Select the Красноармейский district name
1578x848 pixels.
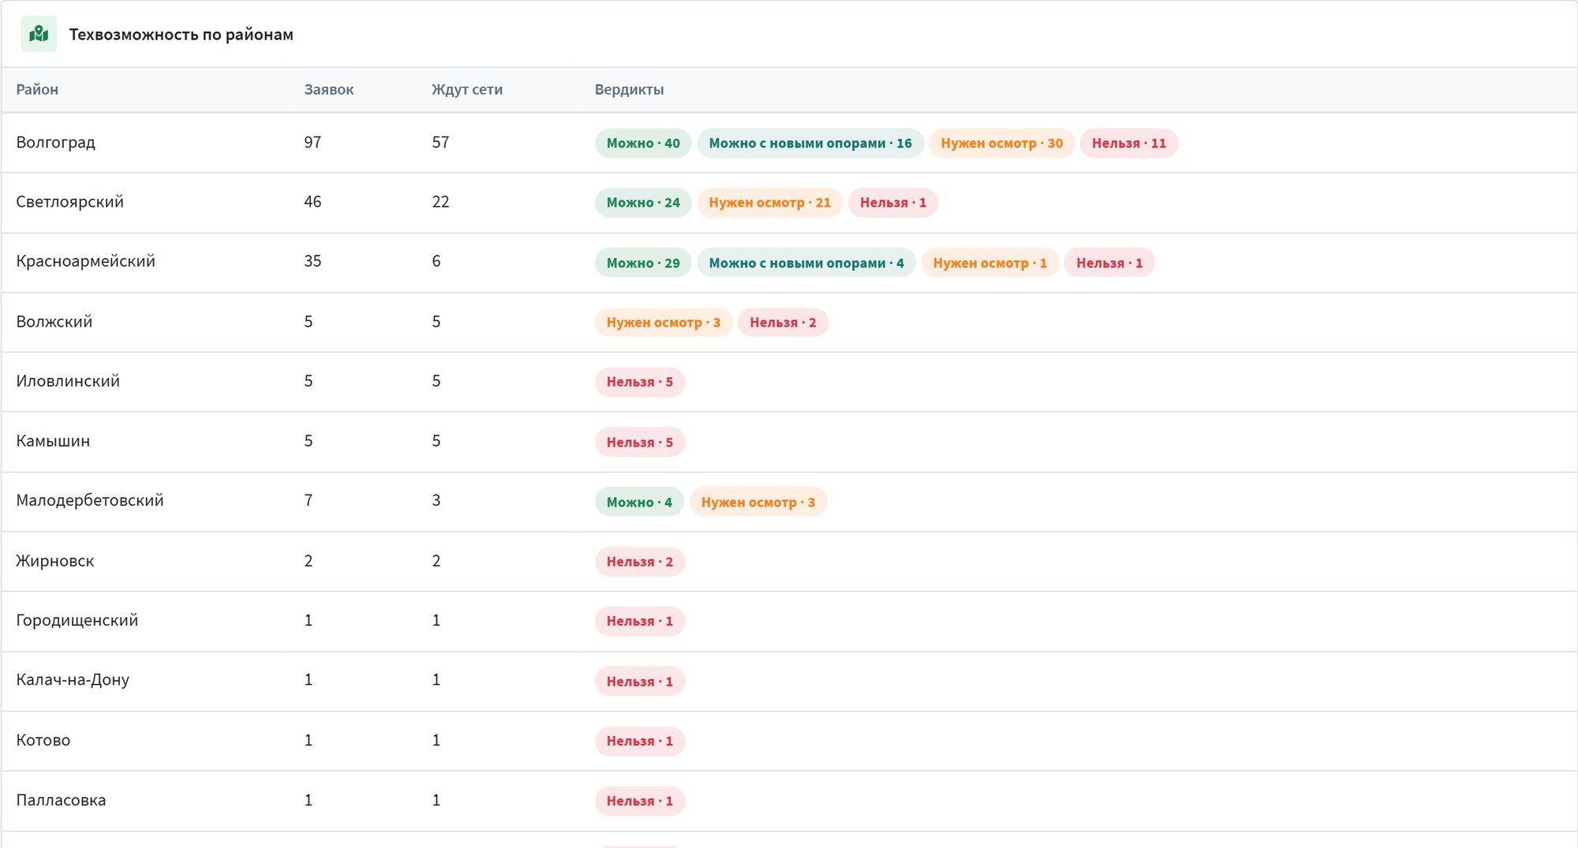pos(85,261)
